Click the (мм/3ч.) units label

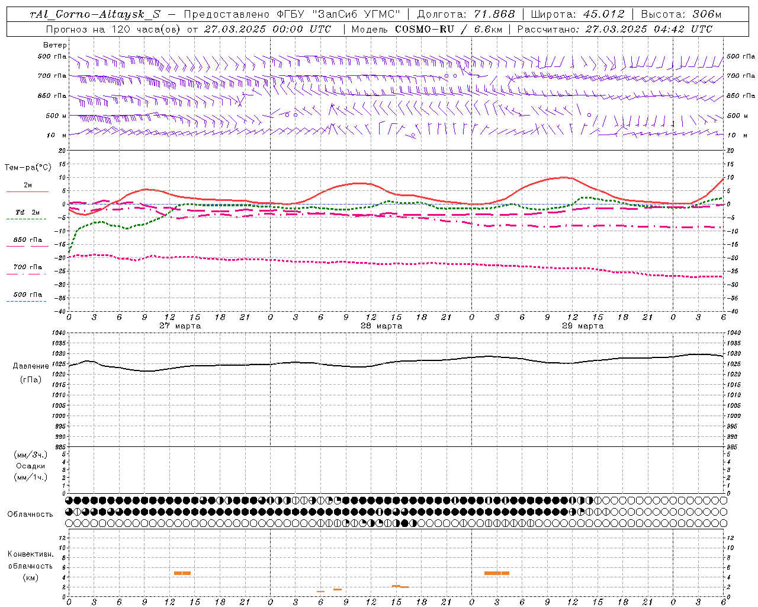(x=31, y=455)
